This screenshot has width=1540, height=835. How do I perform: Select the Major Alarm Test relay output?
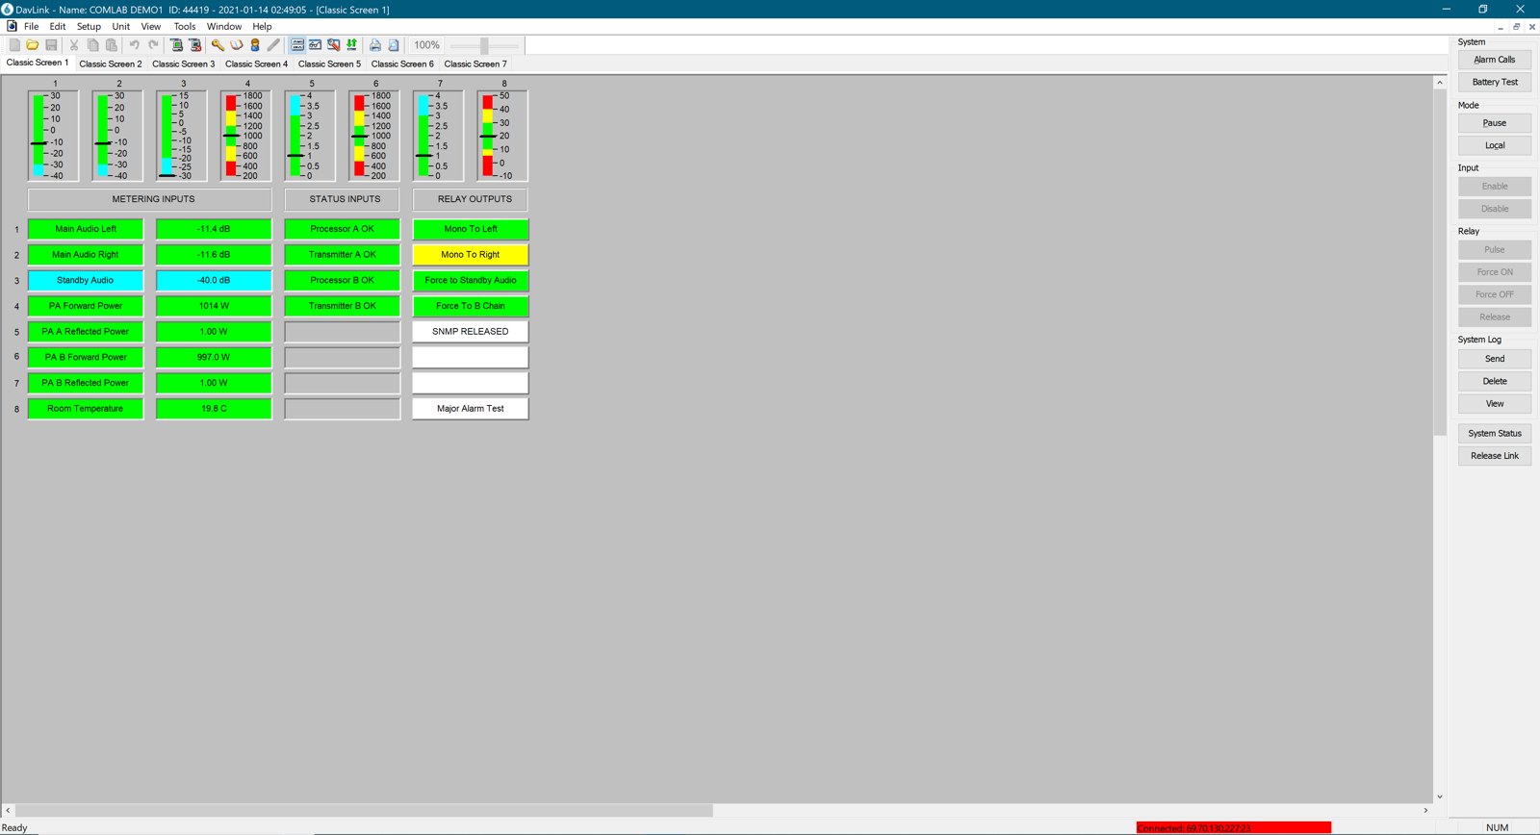[x=471, y=409]
